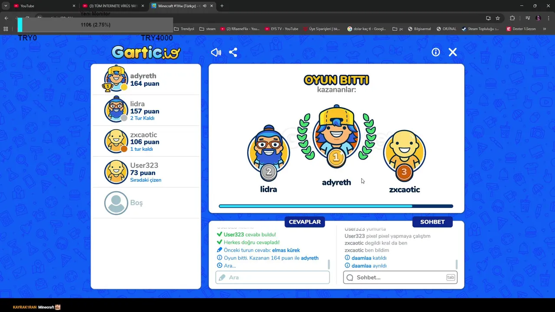Image resolution: width=555 pixels, height=312 pixels.
Task: Click the Gartic.io logo
Action: coord(146,52)
